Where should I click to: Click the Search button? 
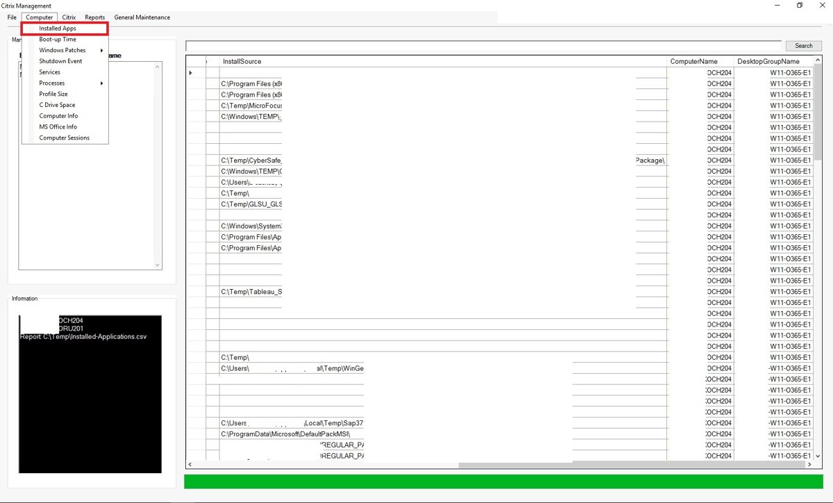tap(804, 46)
